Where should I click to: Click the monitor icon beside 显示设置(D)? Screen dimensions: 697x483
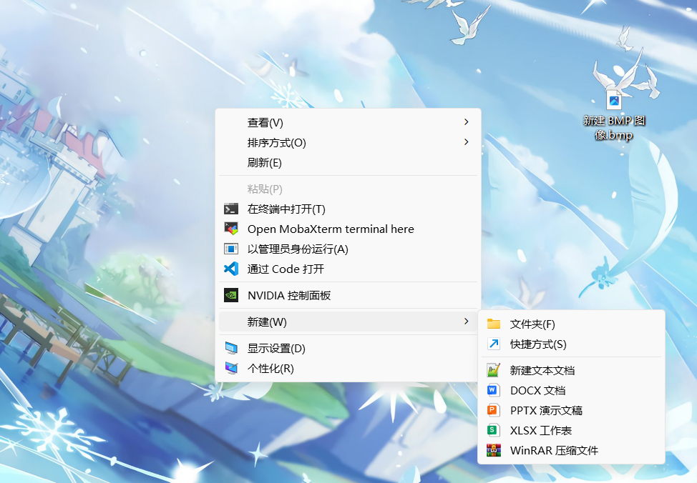click(230, 348)
